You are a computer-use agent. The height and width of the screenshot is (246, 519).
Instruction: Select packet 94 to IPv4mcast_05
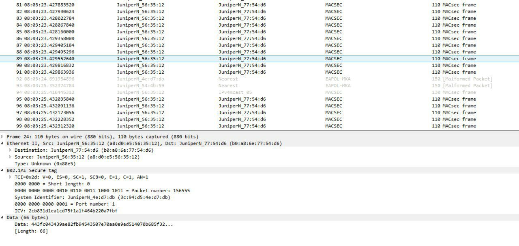coord(259,92)
